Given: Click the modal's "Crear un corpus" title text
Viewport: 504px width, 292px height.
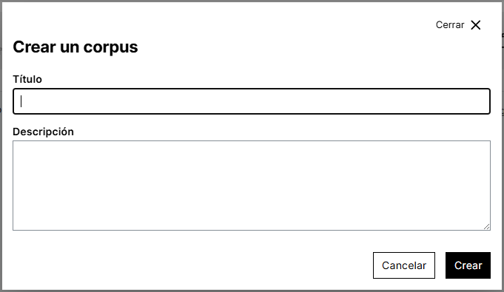Looking at the screenshot, I should 75,47.
